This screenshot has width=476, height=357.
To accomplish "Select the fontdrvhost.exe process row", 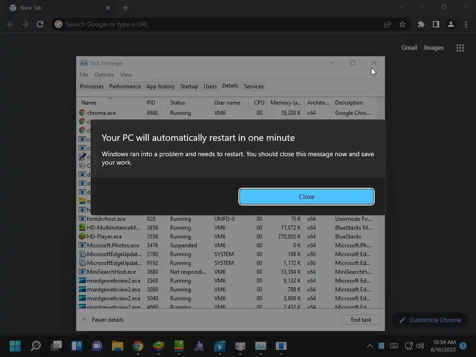I will coord(227,219).
